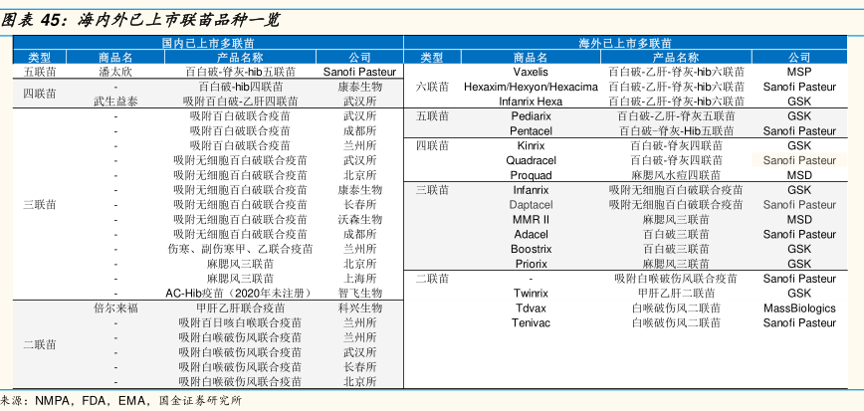Click the 国内已上市多联苗 header
864x411 pixels.
tap(207, 44)
